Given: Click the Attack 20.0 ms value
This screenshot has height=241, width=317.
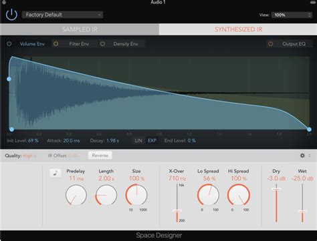Looking at the screenshot, I should pyautogui.click(x=72, y=141).
